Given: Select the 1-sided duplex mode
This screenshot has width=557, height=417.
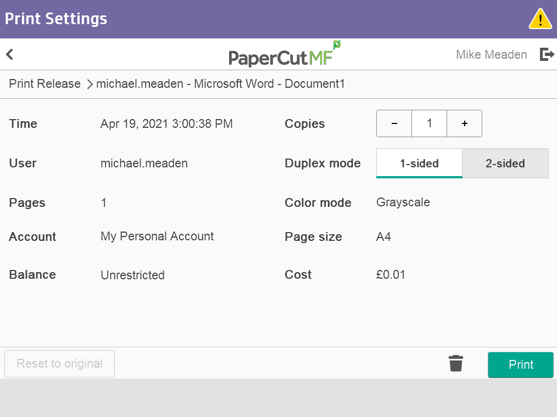Looking at the screenshot, I should 419,164.
